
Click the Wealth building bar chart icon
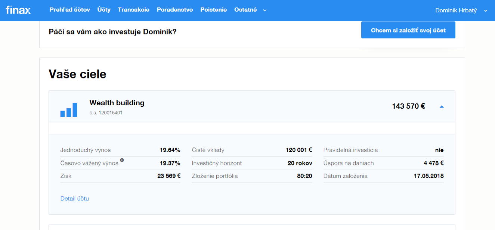tap(69, 110)
